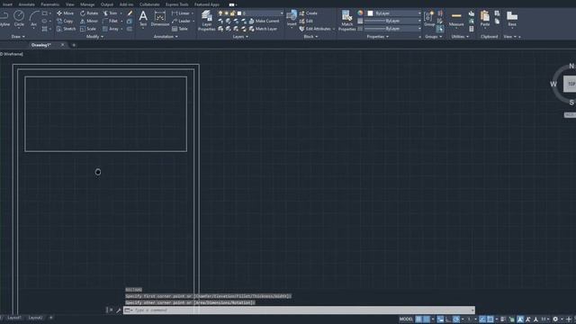Viewport: 576px width, 324px height.
Task: Open the object color ByLayer dropdown
Action: tap(394, 13)
